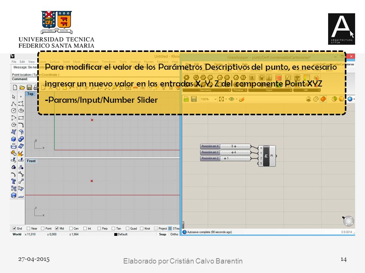
Task: Select the Front viewport tab
Action: point(31,161)
